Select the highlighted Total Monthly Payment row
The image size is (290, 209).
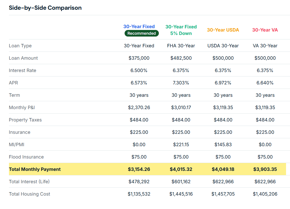tap(35, 169)
